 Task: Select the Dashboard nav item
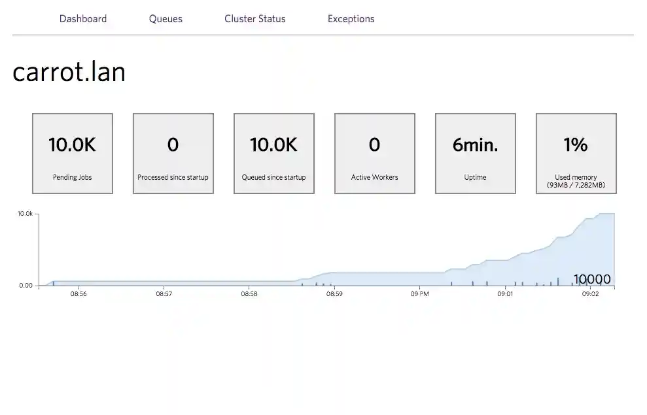tap(83, 19)
